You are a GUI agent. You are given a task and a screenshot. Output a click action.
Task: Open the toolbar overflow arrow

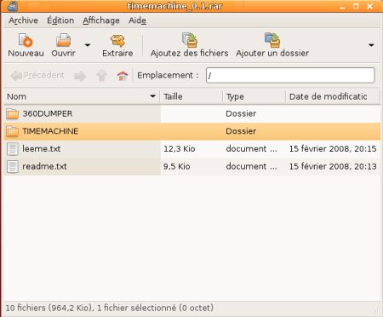coord(371,45)
